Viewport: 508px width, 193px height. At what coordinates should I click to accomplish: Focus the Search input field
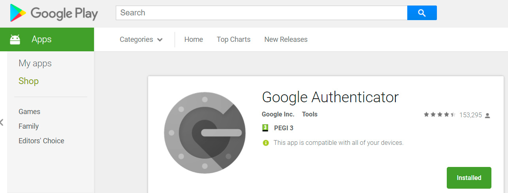(262, 13)
